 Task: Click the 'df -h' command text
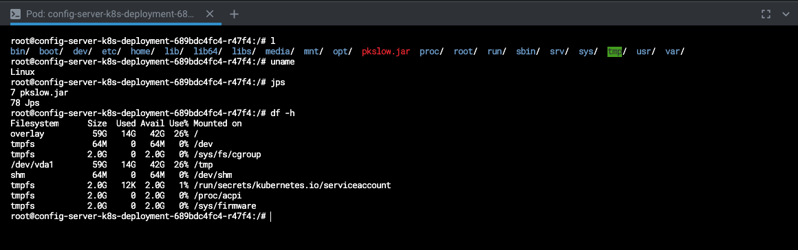coord(283,113)
